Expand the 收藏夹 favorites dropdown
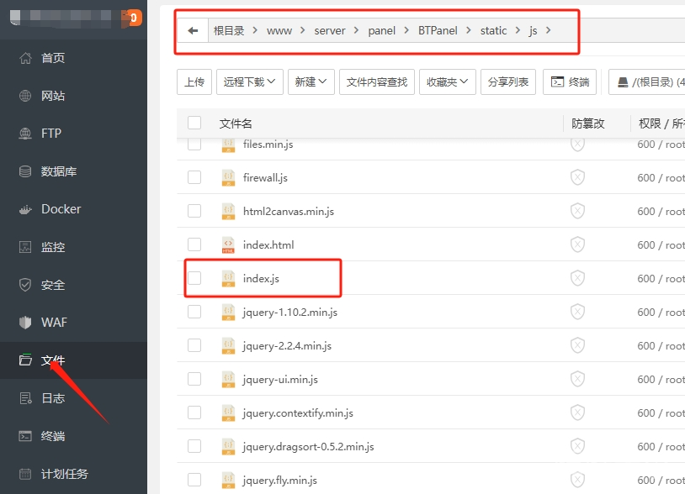The height and width of the screenshot is (494, 685). 448,82
